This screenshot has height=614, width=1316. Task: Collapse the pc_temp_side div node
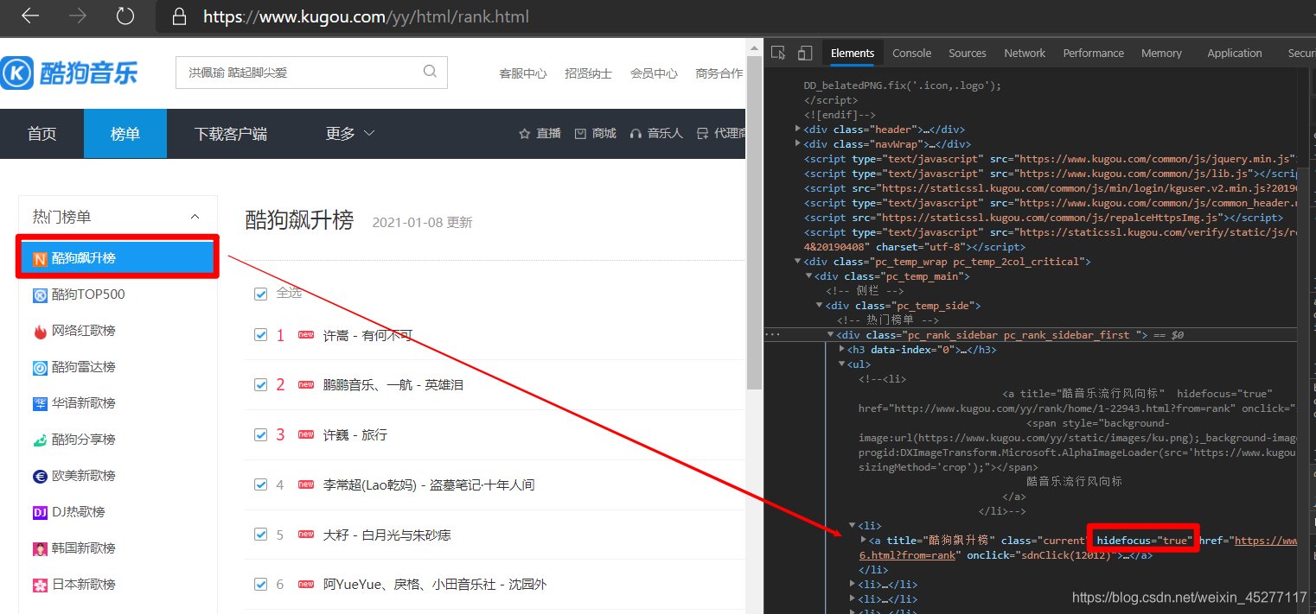820,306
